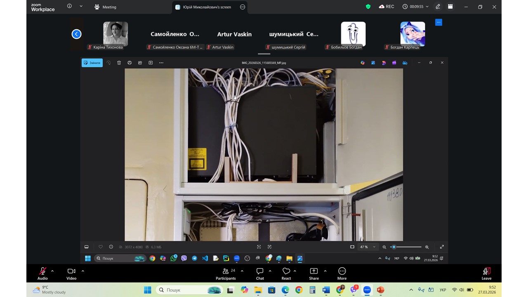528x297 pixels.
Task: Go to previous participants with blue arrow
Action: click(x=76, y=34)
